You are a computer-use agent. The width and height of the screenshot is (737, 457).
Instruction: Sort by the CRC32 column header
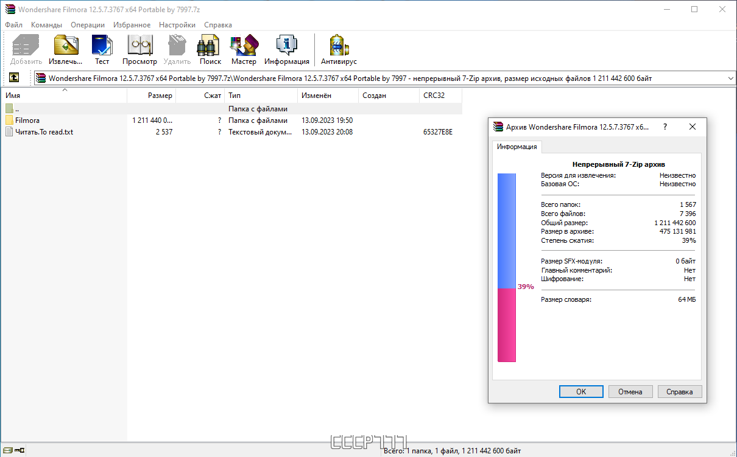[x=441, y=96]
